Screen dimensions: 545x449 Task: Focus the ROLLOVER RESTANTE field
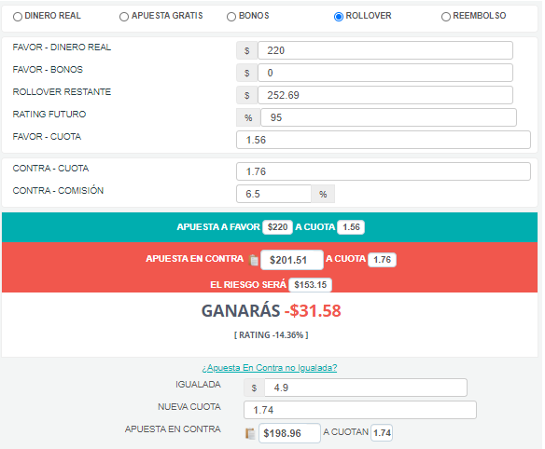coord(385,95)
